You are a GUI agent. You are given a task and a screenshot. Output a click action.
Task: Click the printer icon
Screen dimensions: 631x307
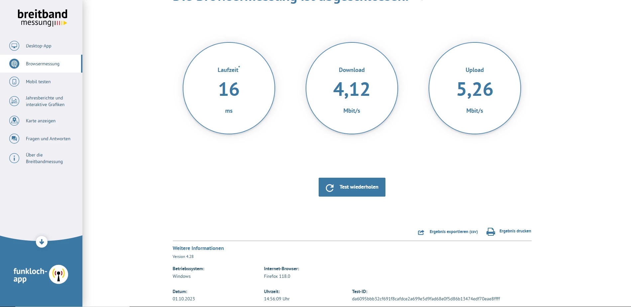[490, 232]
